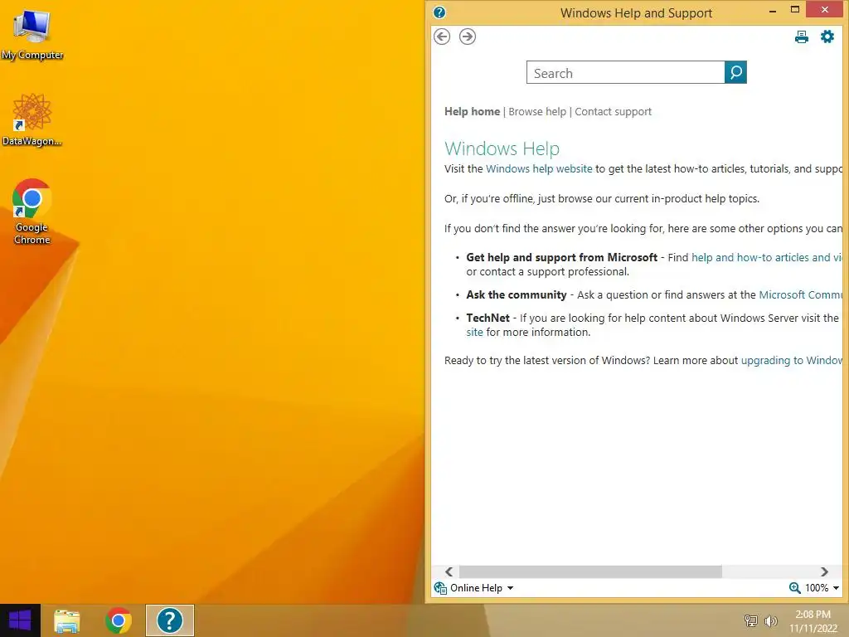This screenshot has width=849, height=637.
Task: Launch Chrome from the taskbar
Action: coord(119,620)
